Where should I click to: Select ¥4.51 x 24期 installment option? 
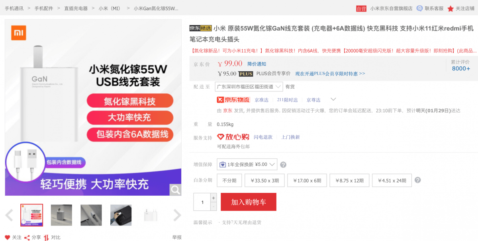click(x=392, y=181)
